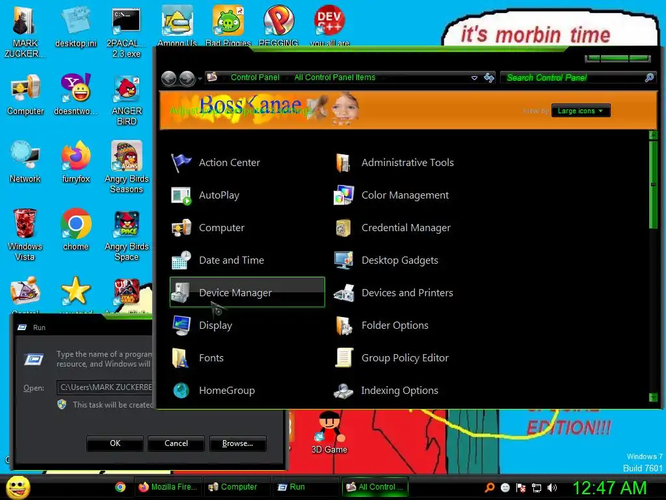Select the furryfox desktop shortcut
The image size is (666, 500).
coord(75,161)
